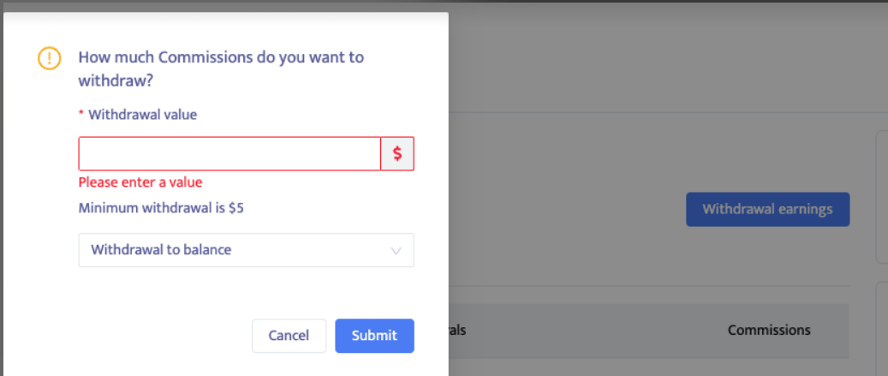The width and height of the screenshot is (888, 376).
Task: Click the "Withdrawal value" field label
Action: [x=142, y=114]
